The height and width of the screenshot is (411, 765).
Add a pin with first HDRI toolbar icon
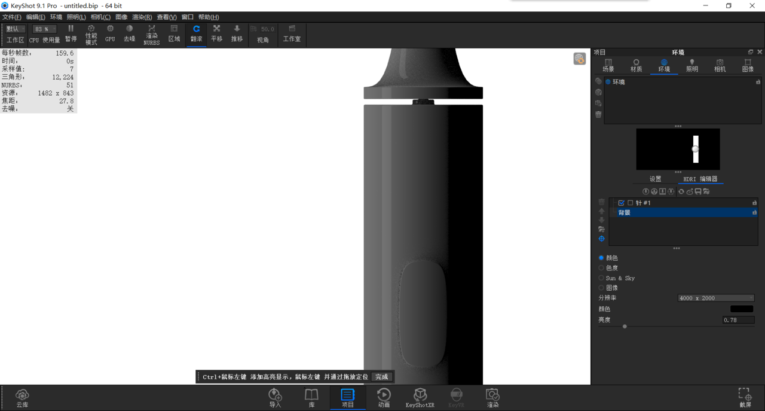pos(645,191)
